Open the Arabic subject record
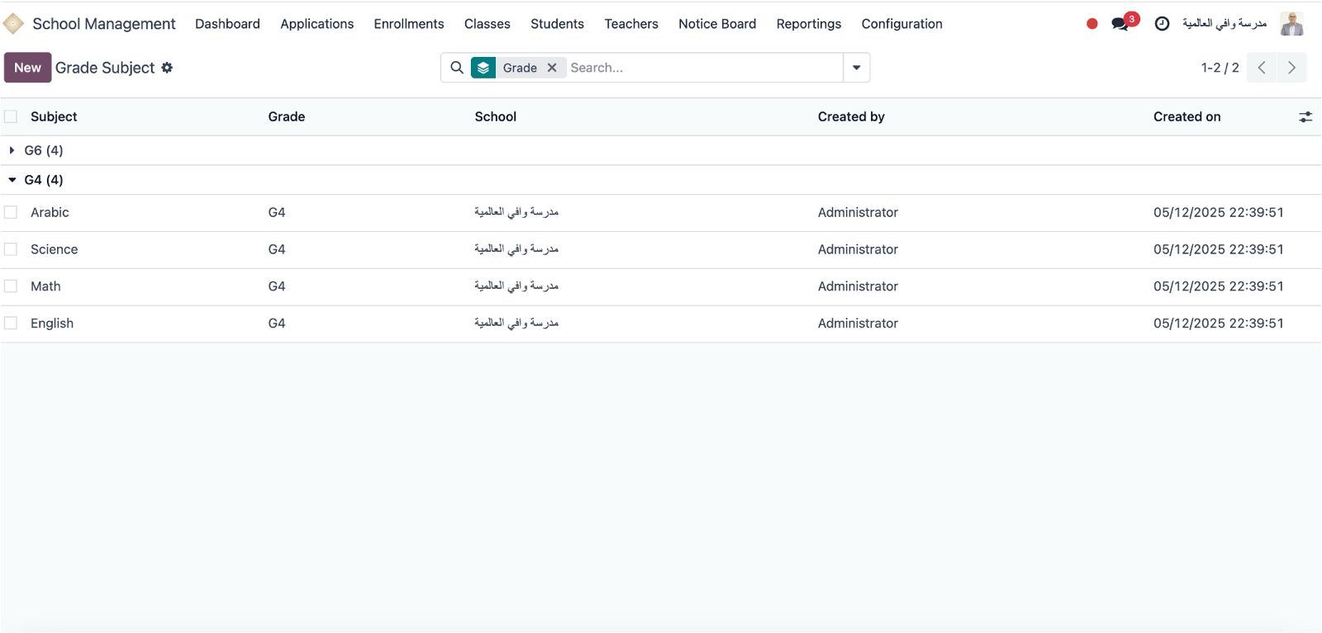The width and height of the screenshot is (1322, 633). click(x=50, y=212)
